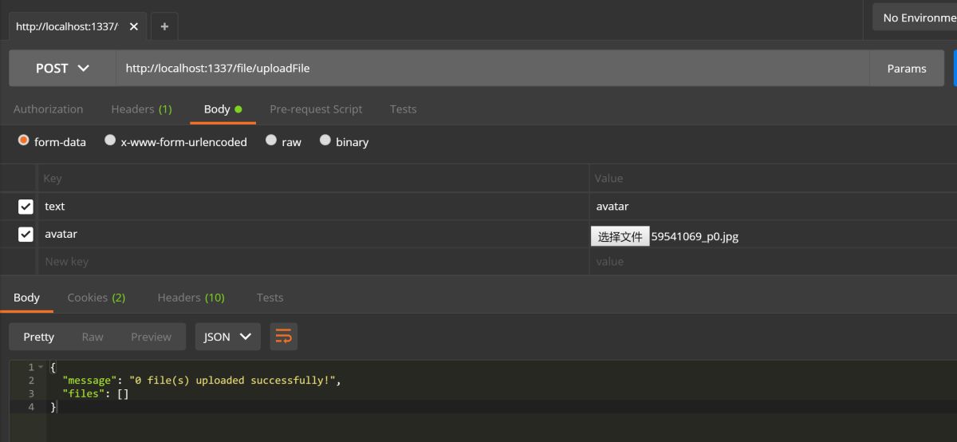Click the 'avatar' key cell
The height and width of the screenshot is (442, 957).
tap(313, 234)
